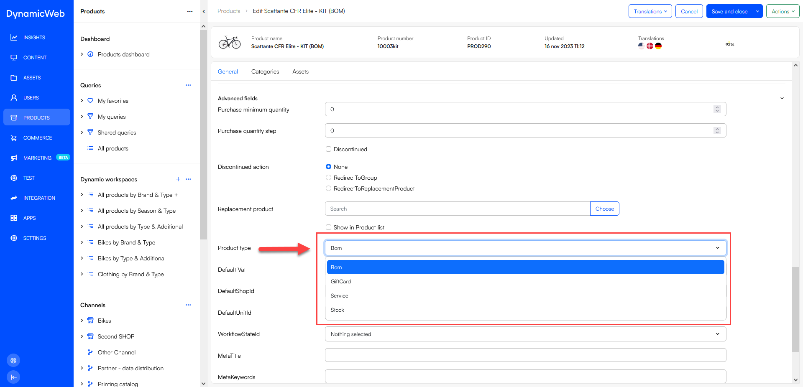Viewport: 803px width, 387px height.
Task: Open Other Channel item
Action: coord(117,352)
